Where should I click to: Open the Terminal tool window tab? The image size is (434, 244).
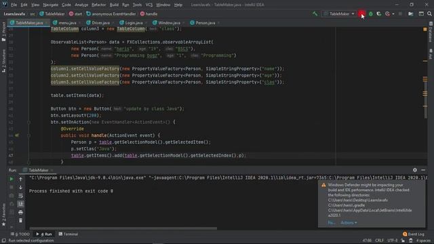point(68,234)
